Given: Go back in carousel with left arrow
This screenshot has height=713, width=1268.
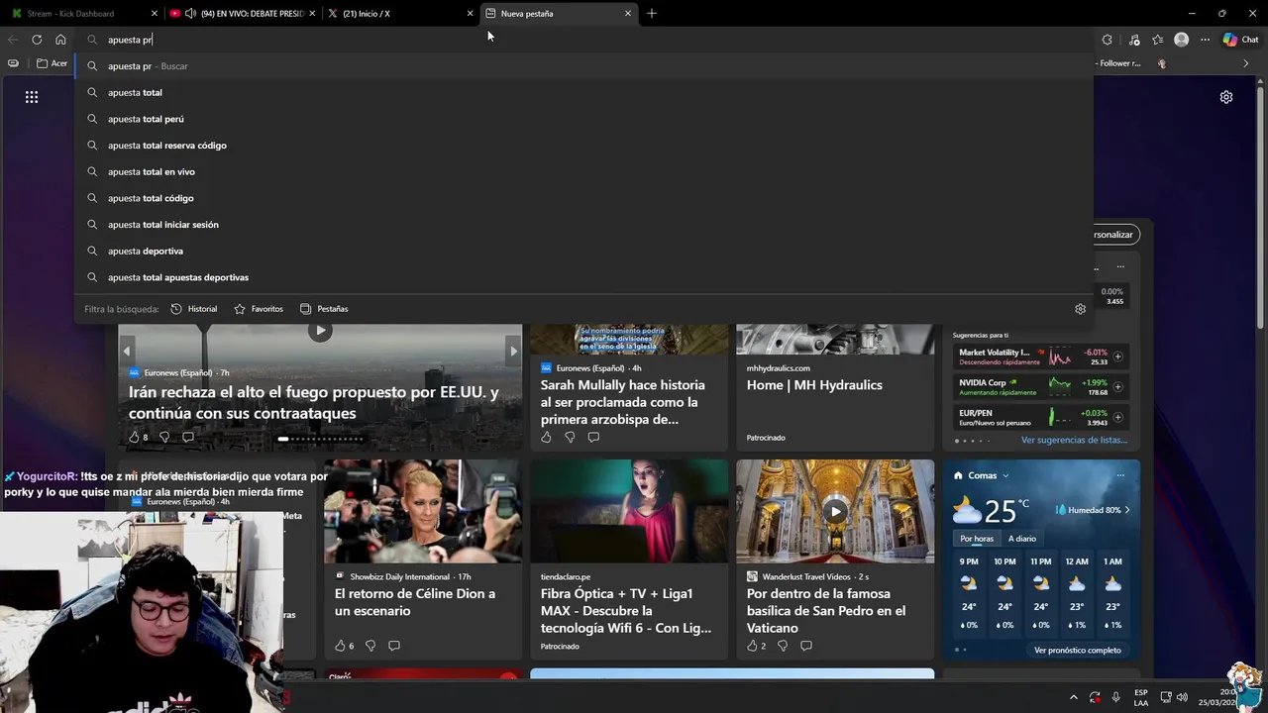Looking at the screenshot, I should point(127,351).
